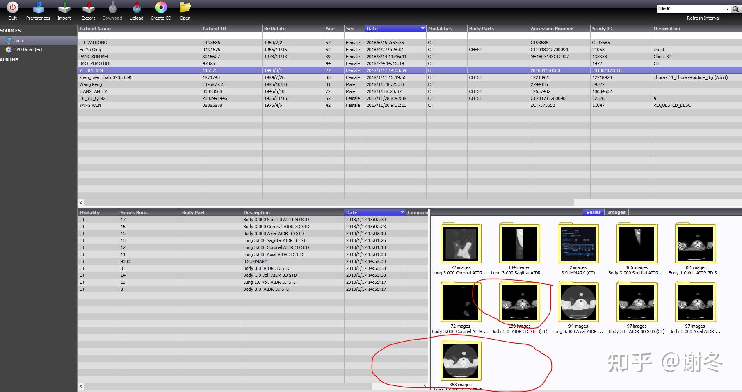This screenshot has width=742, height=392.
Task: Open the 3 SUMMARY (CT) thumbnail
Action: tap(578, 243)
